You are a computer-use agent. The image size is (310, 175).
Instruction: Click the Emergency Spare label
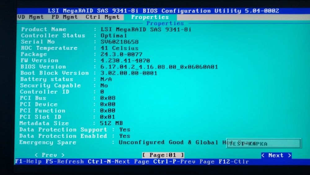[48, 142]
